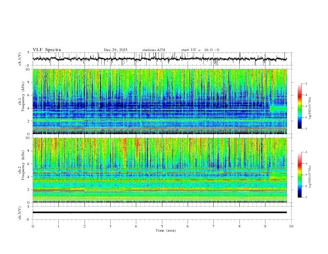Click the "ch.3(V)" waveform axis label

click(20, 213)
